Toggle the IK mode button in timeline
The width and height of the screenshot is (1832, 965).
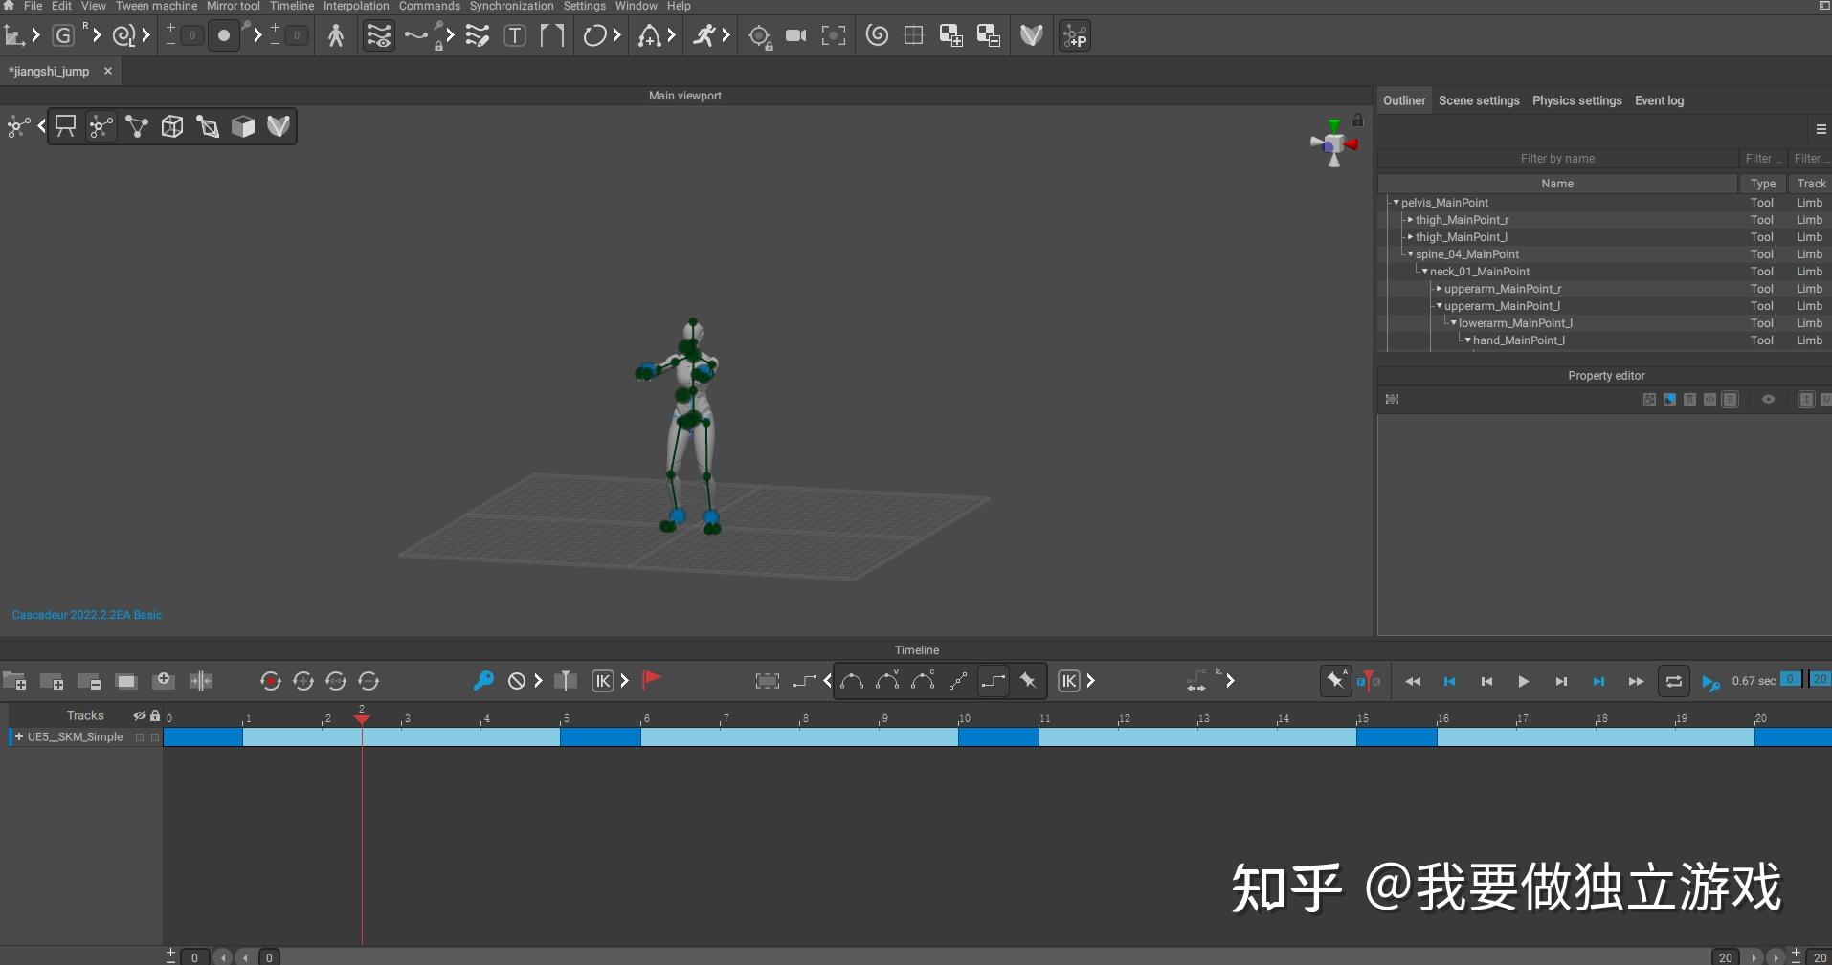click(x=605, y=681)
